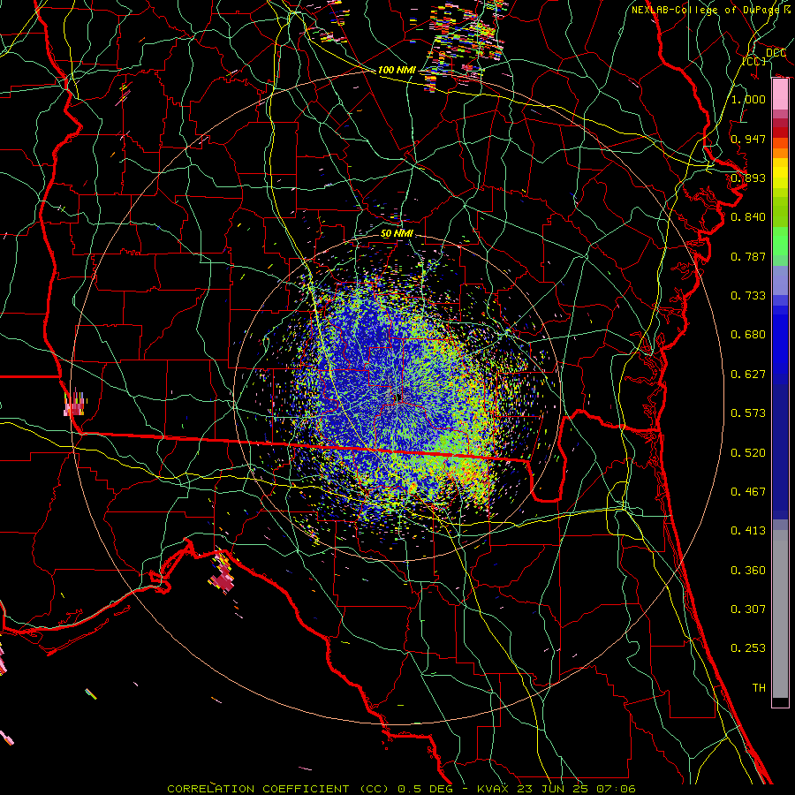The height and width of the screenshot is (795, 795).
Task: Pick the gray band of the color bar
Action: click(780, 614)
